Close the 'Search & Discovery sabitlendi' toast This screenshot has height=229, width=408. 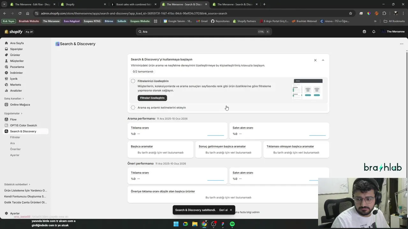(231, 210)
